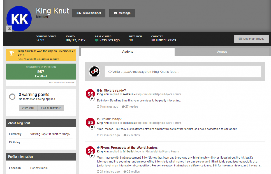Open the Message button
Viewport: 271px width, 174px height.
[x=122, y=13]
